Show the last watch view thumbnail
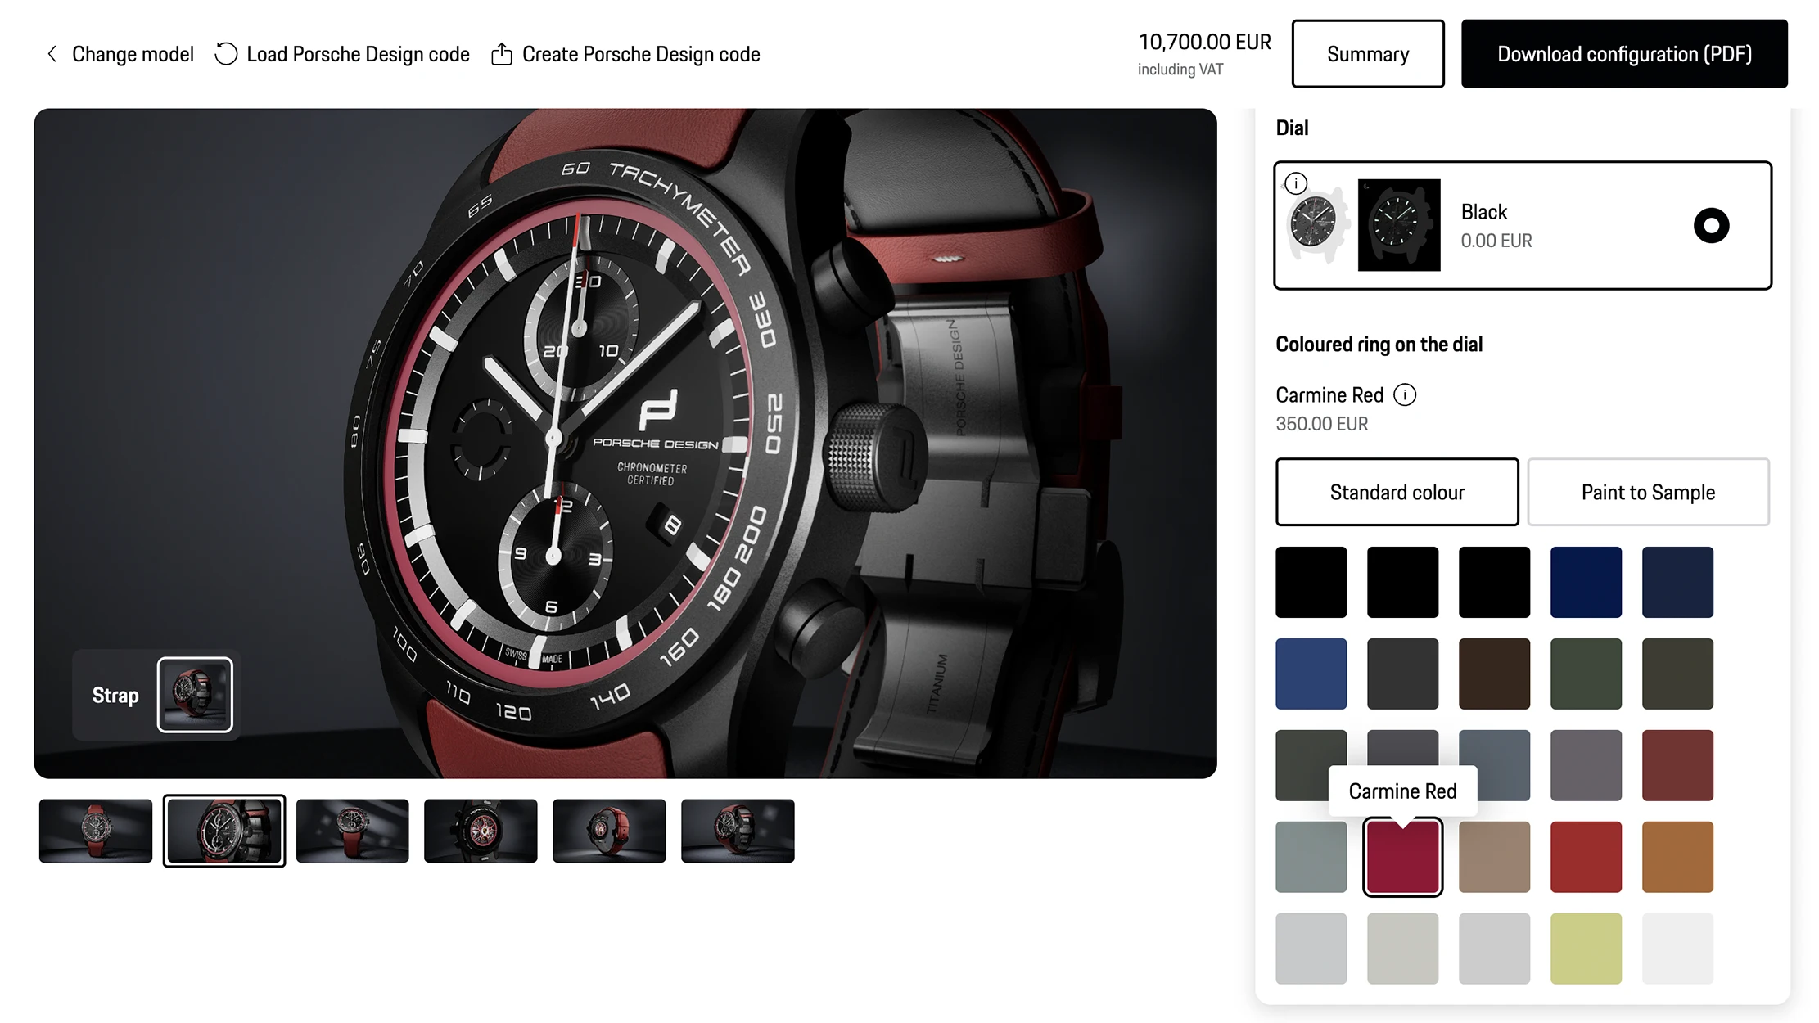This screenshot has height=1023, width=1819. coord(738,831)
